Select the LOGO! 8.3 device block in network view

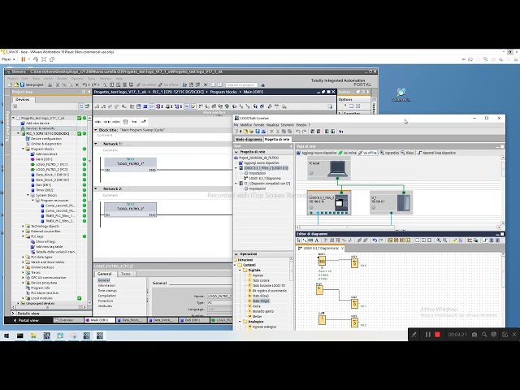pyautogui.click(x=329, y=202)
